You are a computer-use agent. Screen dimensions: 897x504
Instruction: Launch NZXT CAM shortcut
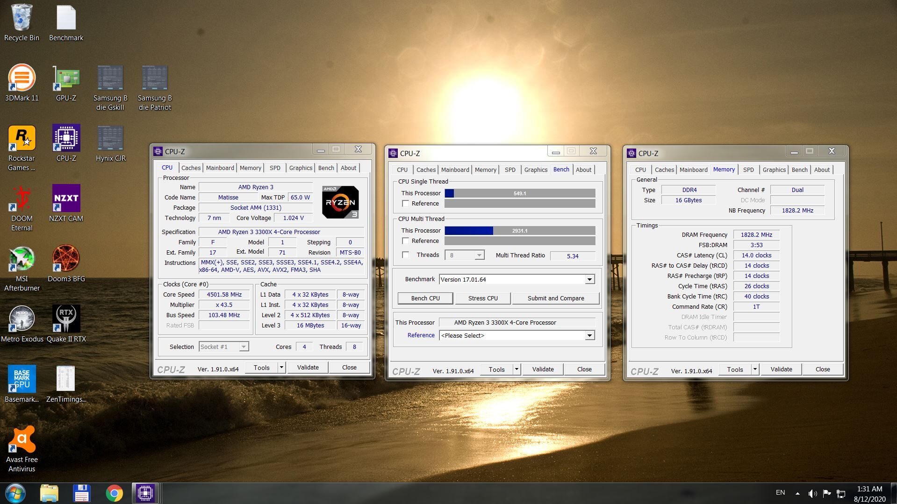point(66,203)
